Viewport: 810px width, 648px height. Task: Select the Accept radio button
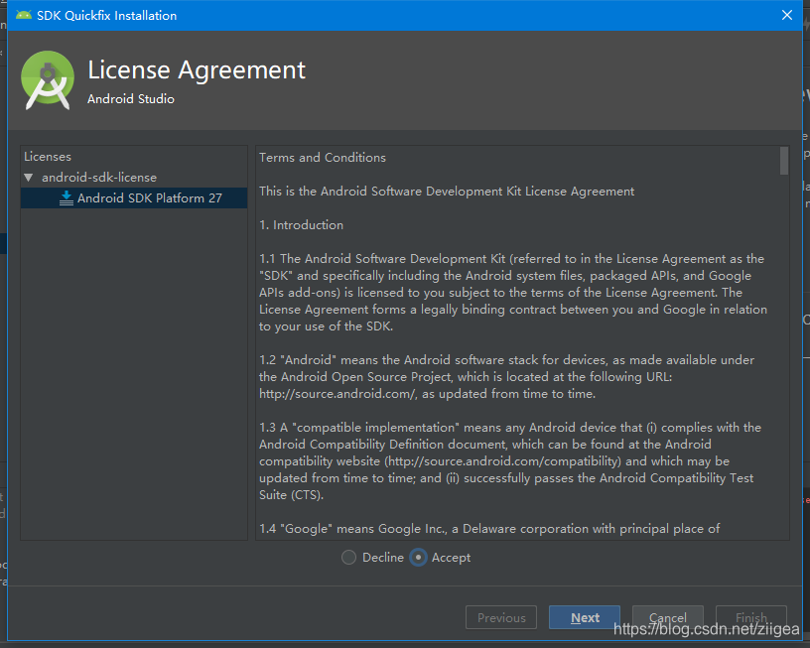[418, 558]
